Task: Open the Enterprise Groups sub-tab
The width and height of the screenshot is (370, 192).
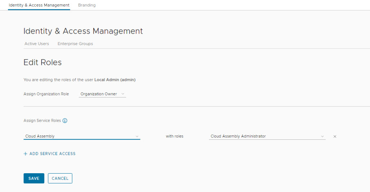Action: 75,44
